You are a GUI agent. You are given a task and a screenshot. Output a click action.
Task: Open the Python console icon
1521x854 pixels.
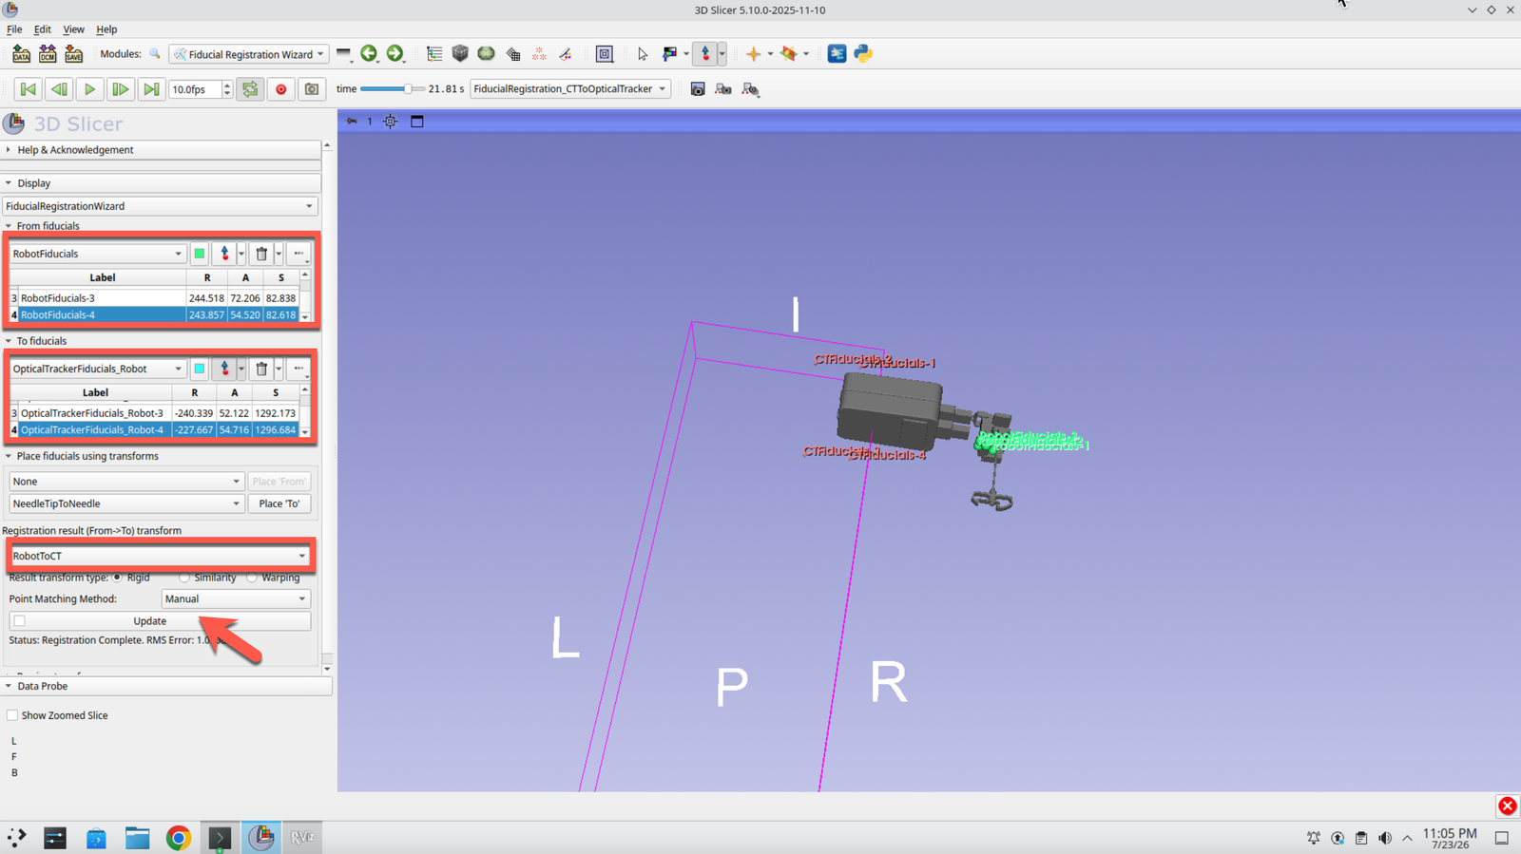[863, 54]
